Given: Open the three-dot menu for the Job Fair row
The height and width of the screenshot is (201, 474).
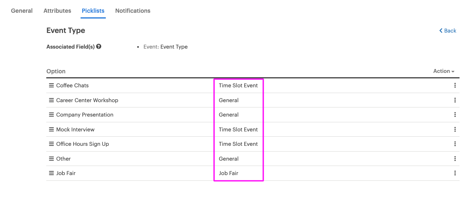Looking at the screenshot, I should [455, 173].
